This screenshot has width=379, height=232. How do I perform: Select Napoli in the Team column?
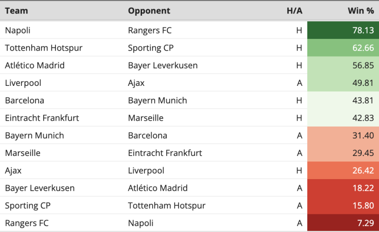click(18, 30)
